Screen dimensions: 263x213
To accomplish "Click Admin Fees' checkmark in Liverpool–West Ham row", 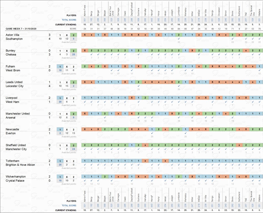I will (85, 102).
